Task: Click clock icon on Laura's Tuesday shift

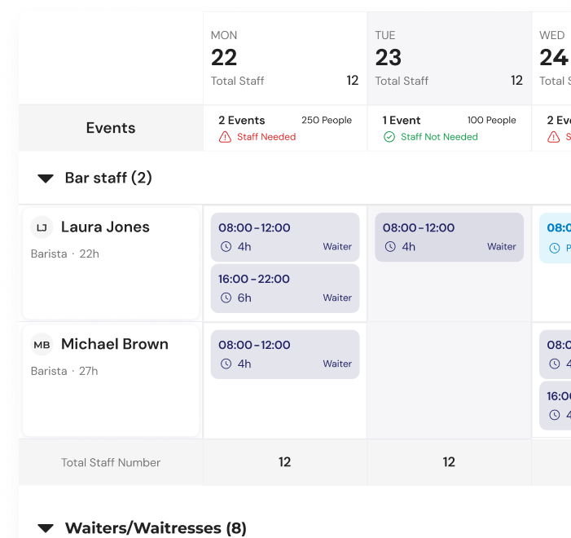Action: 390,247
